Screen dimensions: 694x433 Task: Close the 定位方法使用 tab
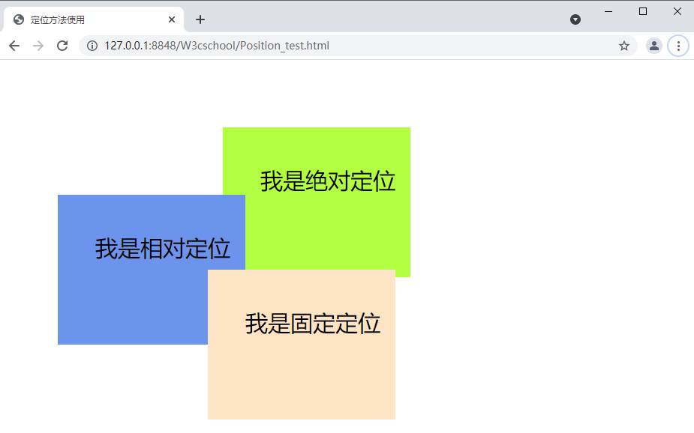click(172, 19)
